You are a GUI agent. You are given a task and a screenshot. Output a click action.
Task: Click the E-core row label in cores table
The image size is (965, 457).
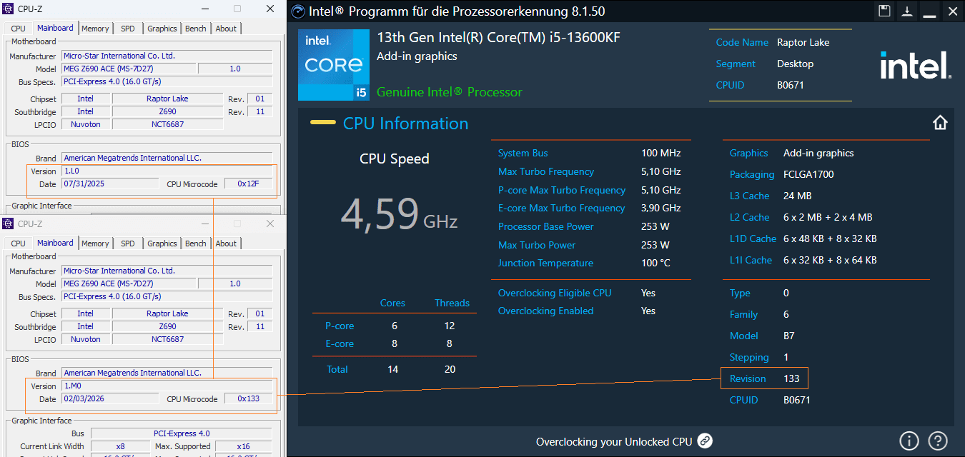(x=340, y=343)
